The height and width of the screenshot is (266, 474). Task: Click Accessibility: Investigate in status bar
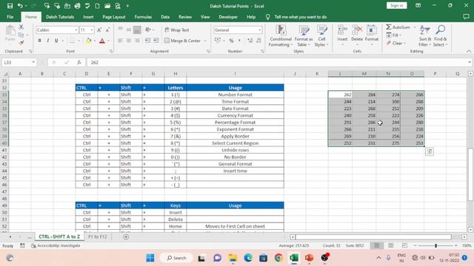coord(56,246)
